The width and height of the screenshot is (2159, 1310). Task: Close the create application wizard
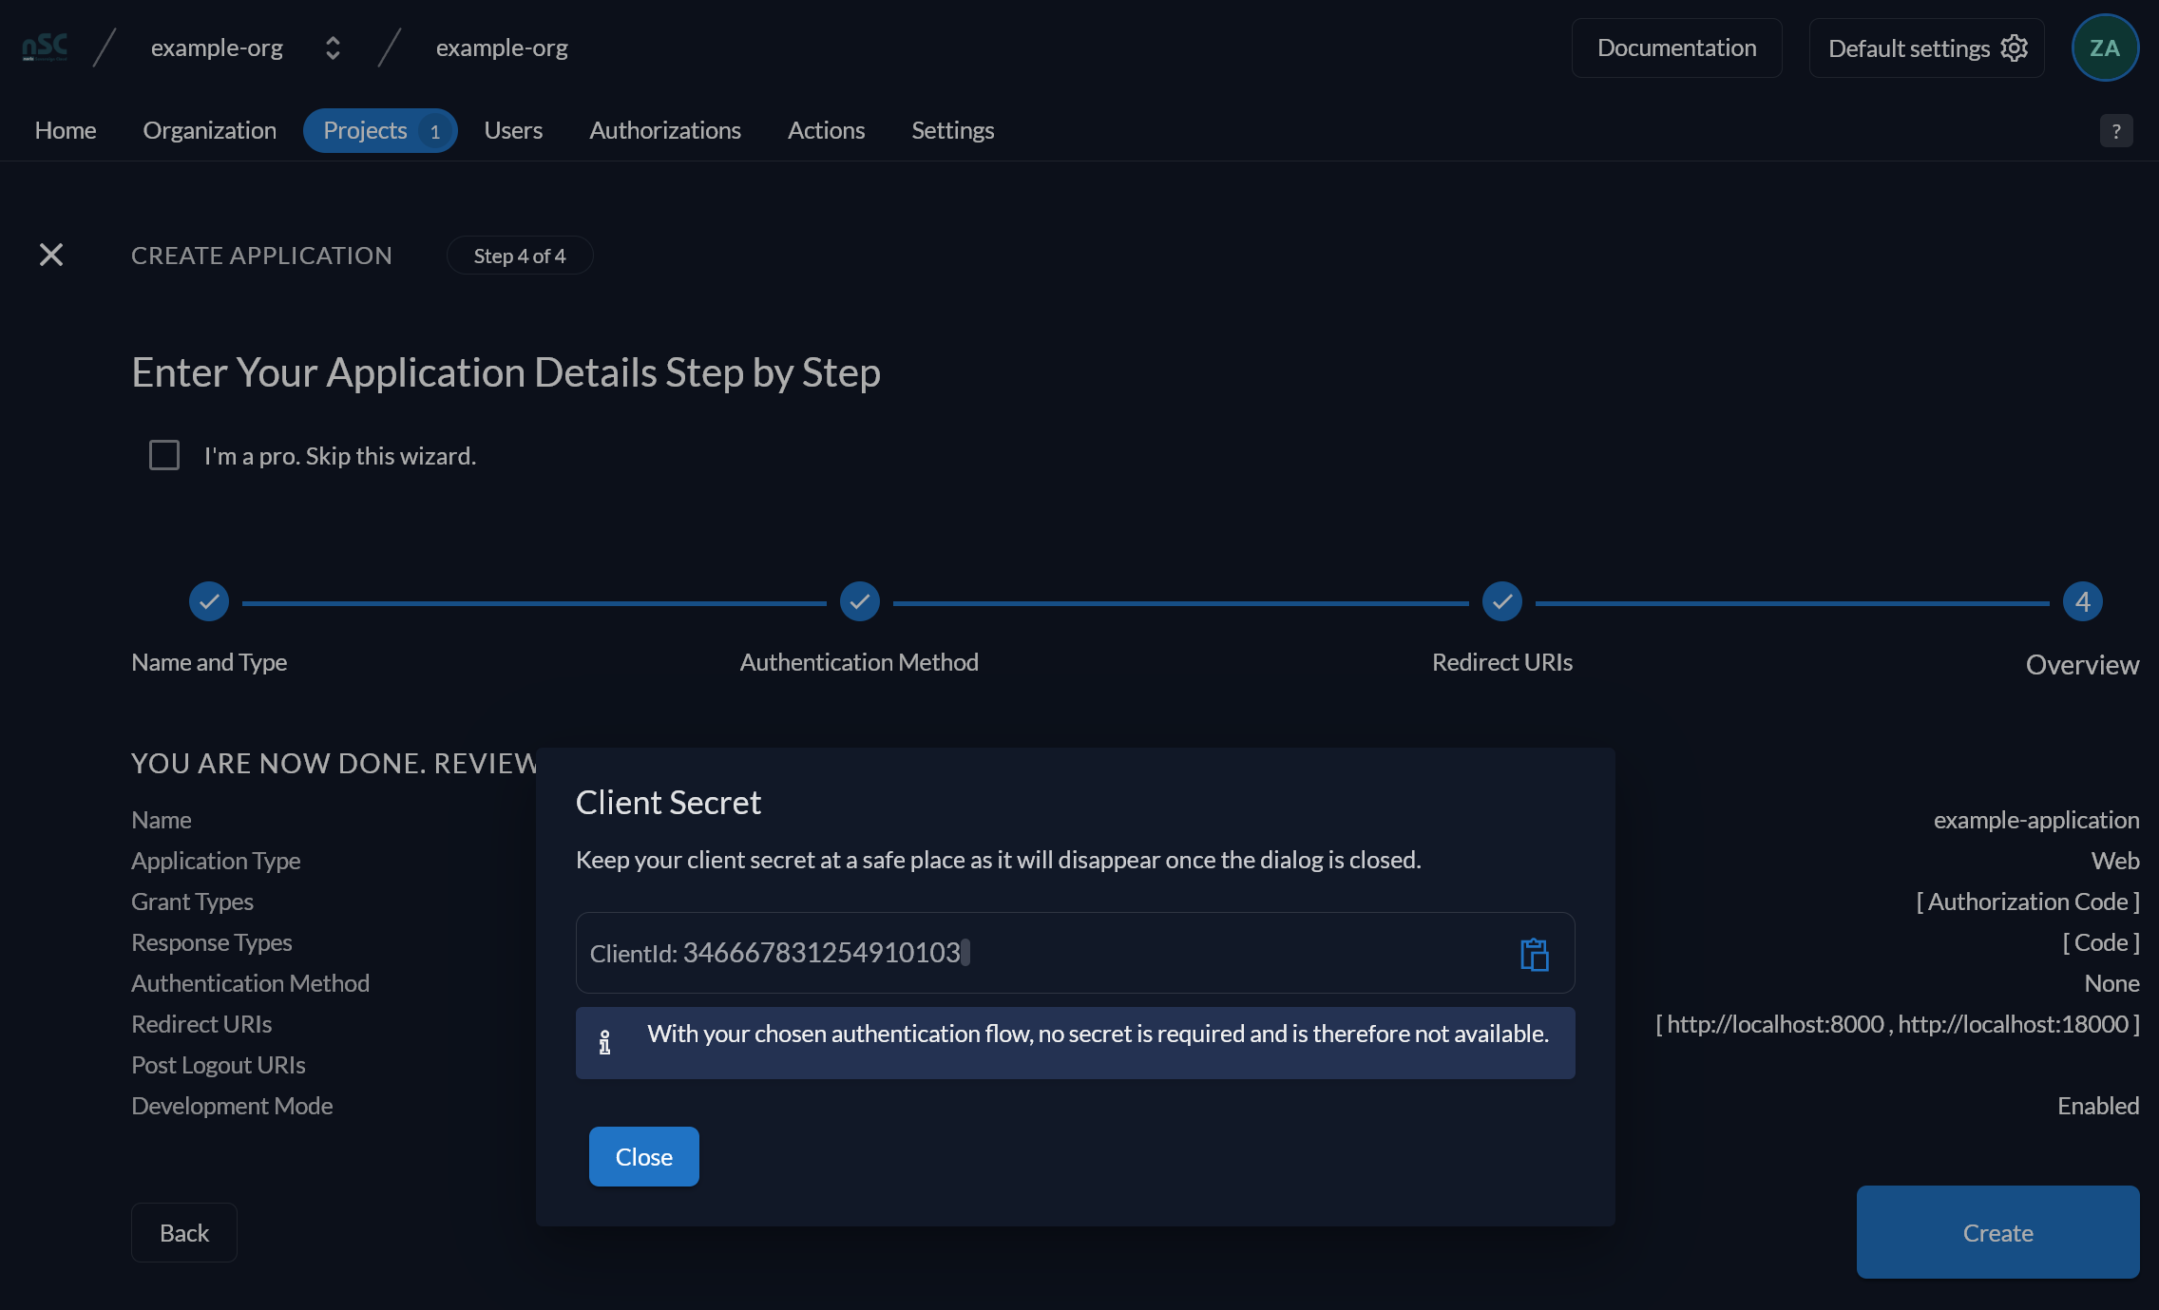pyautogui.click(x=51, y=255)
